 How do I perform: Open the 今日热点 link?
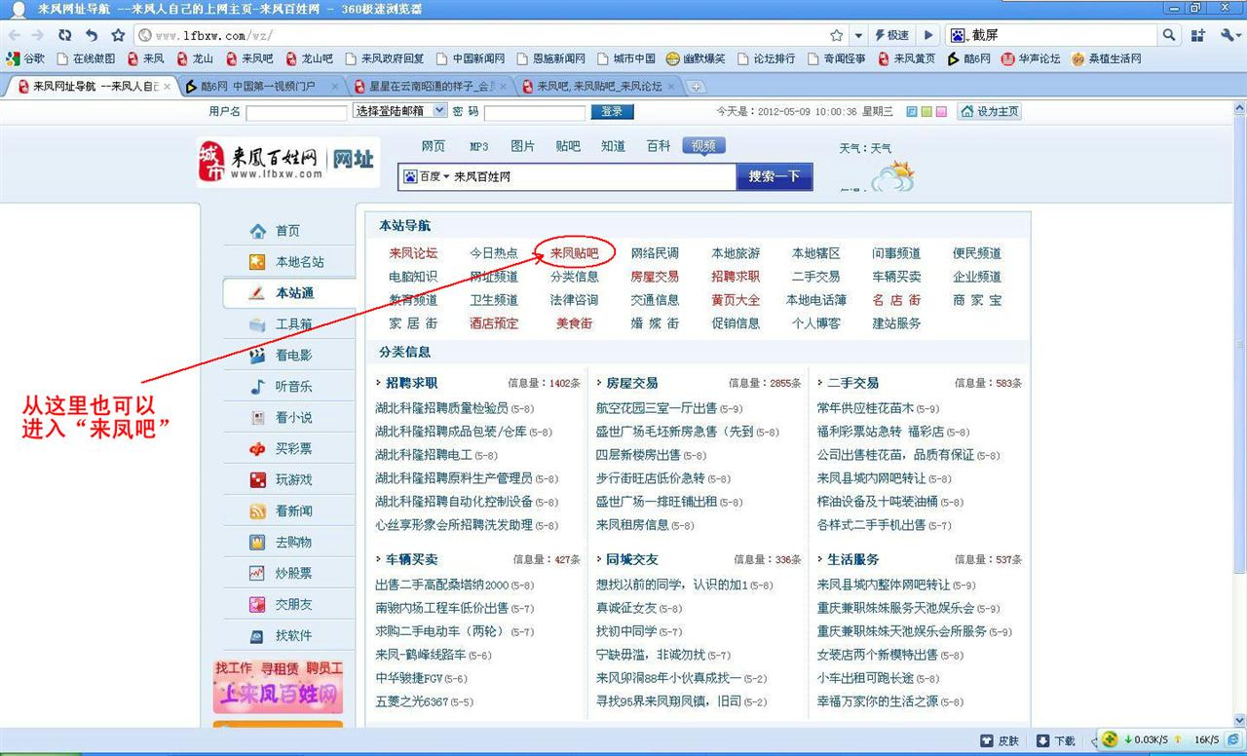pyautogui.click(x=494, y=253)
